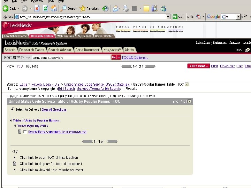The image size is (251, 188).
Task: Switch to Alerts tab
Action: (x=129, y=50)
